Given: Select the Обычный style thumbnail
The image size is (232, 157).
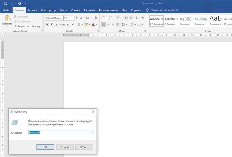Looking at the screenshot, I should pos(157,21).
